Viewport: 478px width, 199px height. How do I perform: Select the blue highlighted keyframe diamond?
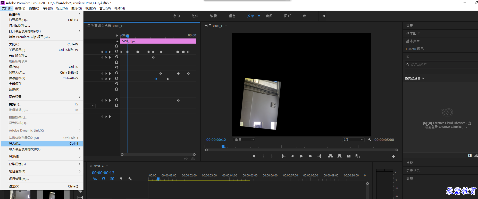(156, 79)
